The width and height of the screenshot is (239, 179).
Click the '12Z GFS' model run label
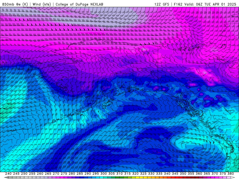tap(162, 4)
